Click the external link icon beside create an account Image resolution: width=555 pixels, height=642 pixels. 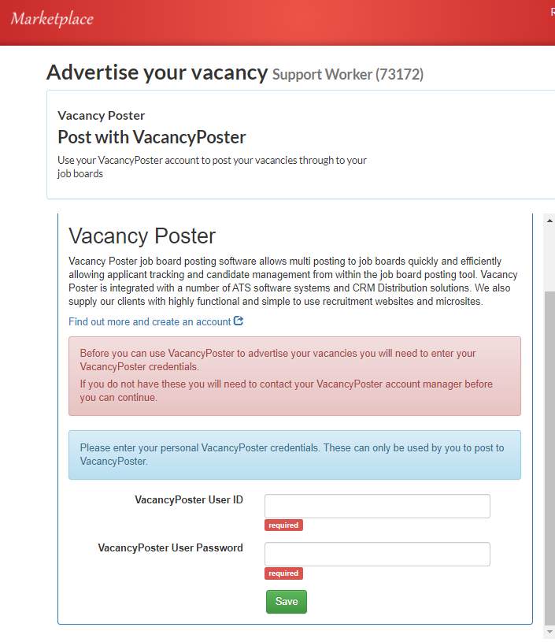click(239, 321)
